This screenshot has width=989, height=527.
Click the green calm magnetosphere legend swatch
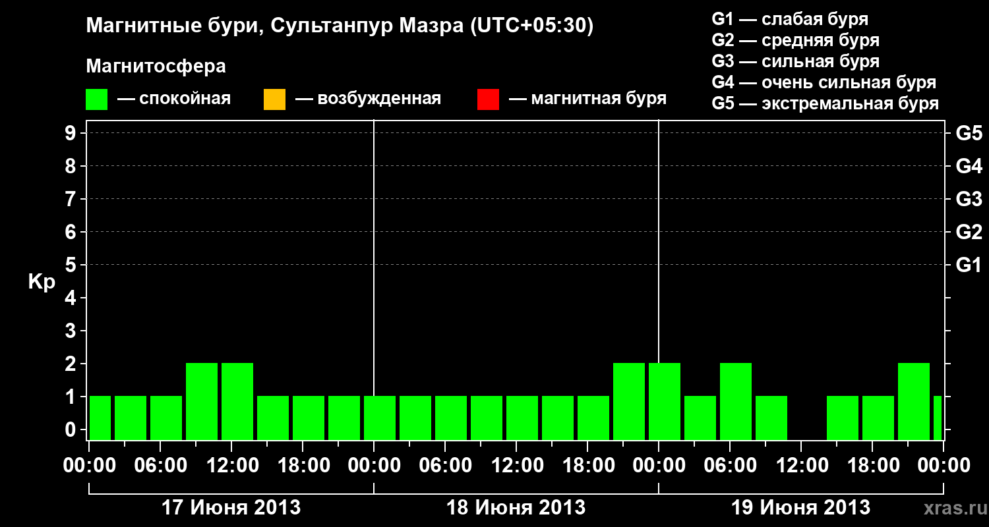tap(97, 99)
